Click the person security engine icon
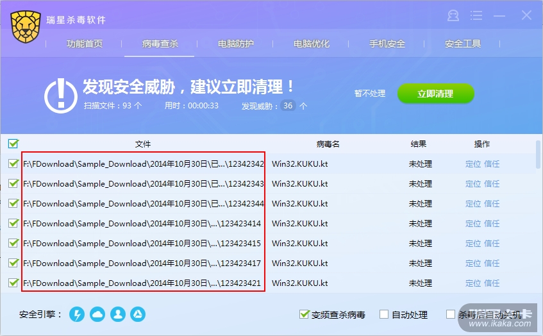This screenshot has height=336, width=543. (x=118, y=314)
